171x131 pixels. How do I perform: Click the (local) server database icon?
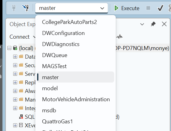pyautogui.click(x=15, y=48)
